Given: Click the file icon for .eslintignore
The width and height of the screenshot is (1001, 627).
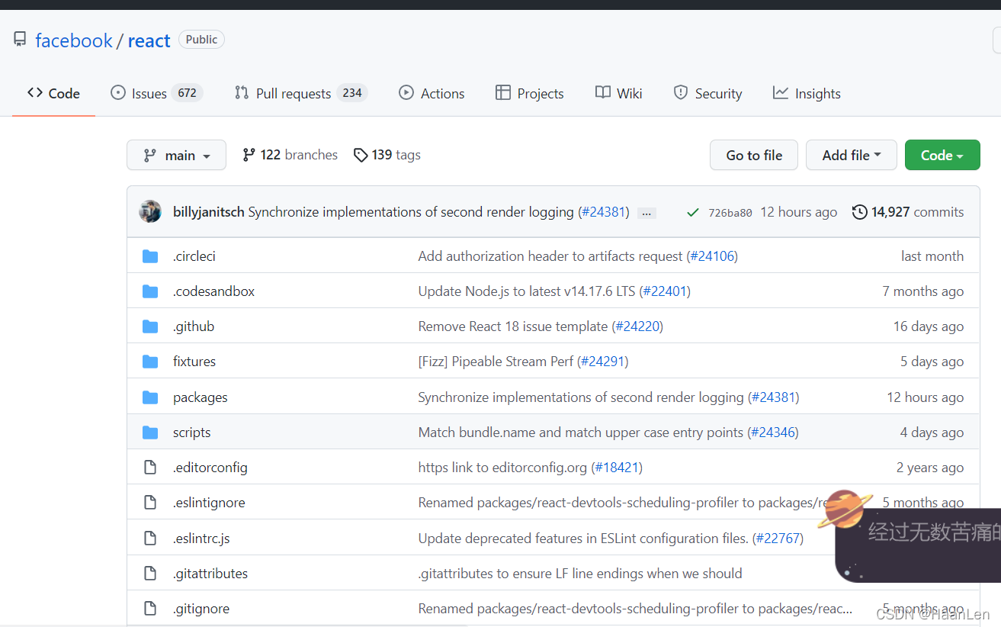Looking at the screenshot, I should (150, 503).
